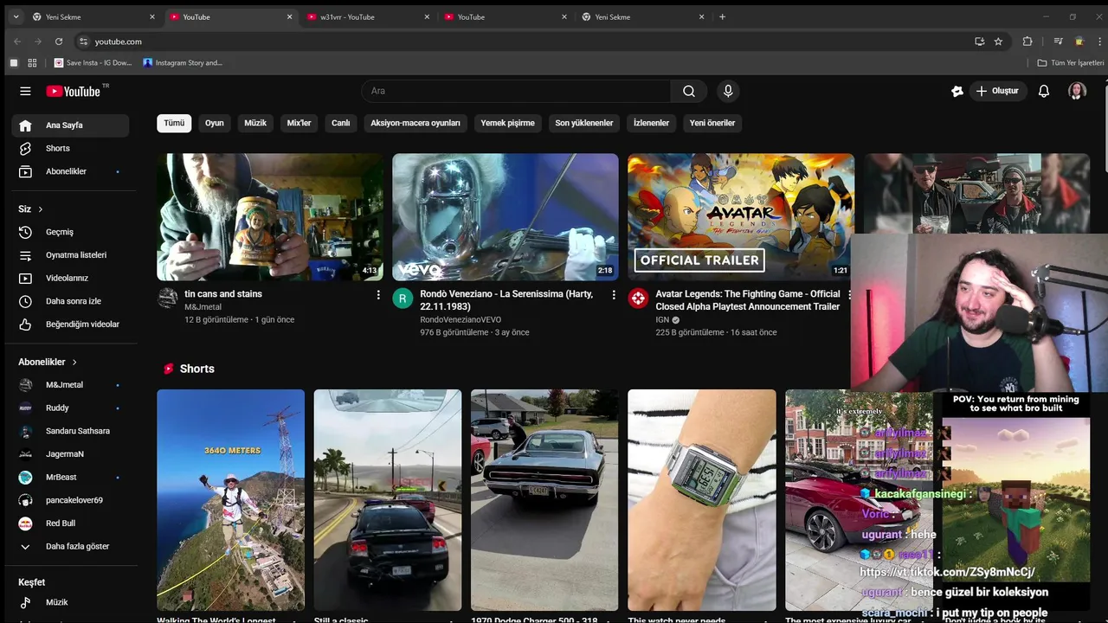1108x623 pixels.
Task: Expand the Abonelikler section header chevron
Action: coord(74,362)
